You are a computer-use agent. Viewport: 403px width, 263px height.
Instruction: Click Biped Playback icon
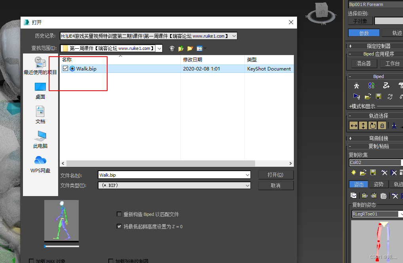point(356,97)
